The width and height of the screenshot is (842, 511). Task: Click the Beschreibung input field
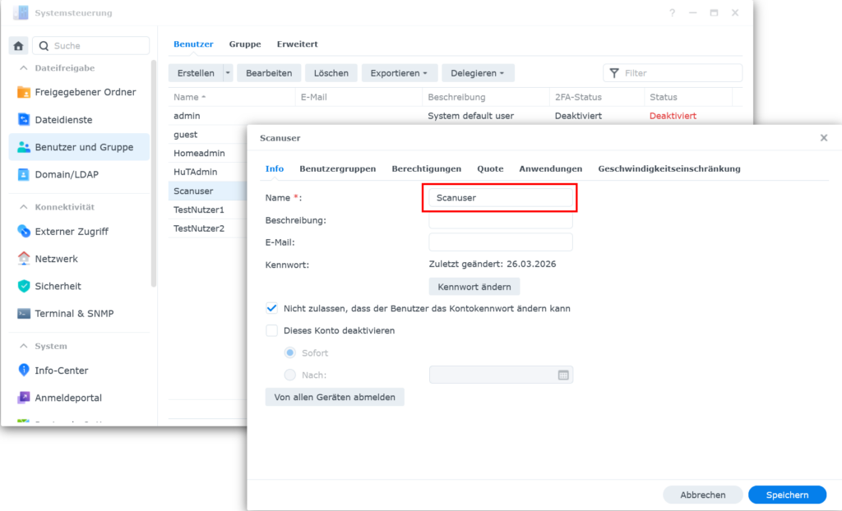coord(501,220)
